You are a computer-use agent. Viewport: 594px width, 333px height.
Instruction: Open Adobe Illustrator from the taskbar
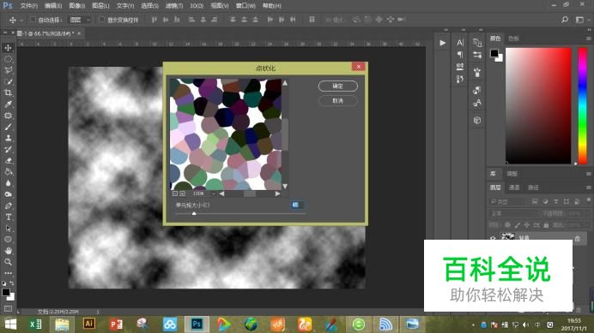[89, 324]
